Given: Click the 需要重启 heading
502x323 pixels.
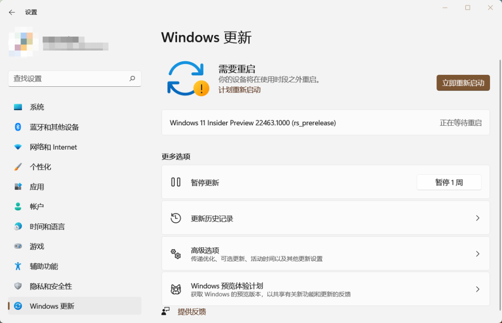Looking at the screenshot, I should pyautogui.click(x=237, y=69).
